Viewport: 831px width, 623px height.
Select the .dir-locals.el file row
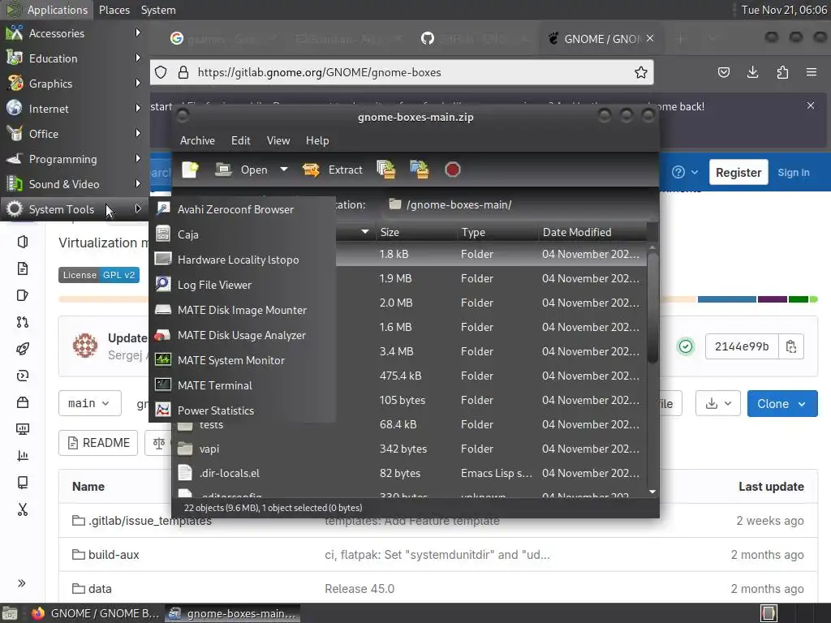tap(409, 473)
